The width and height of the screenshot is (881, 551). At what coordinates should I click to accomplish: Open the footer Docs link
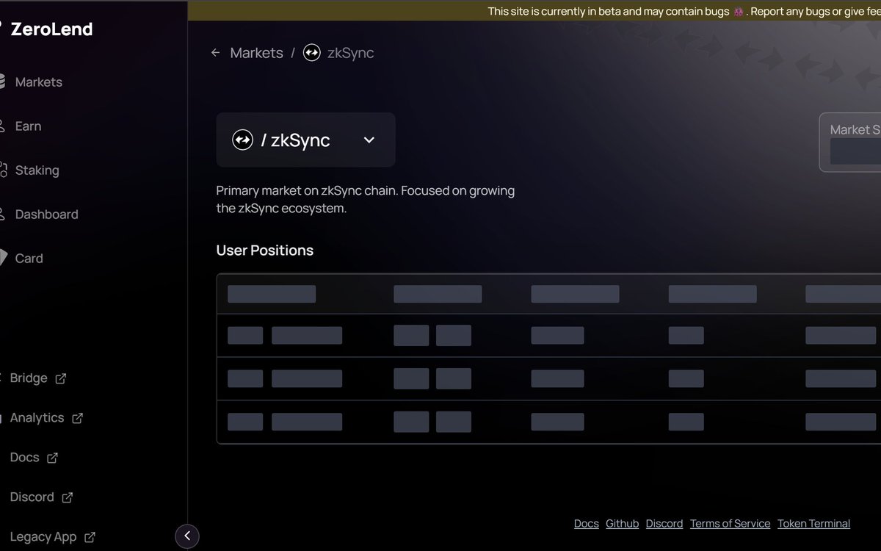tap(587, 524)
